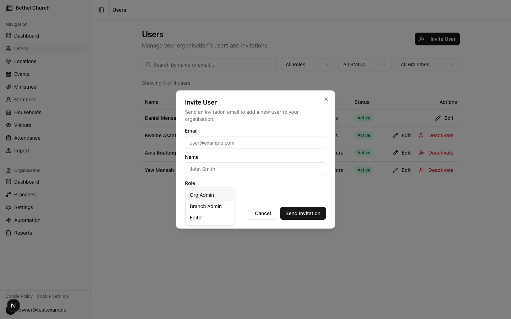
Task: Click pencil icon in Kwame Asante row
Action: (395, 135)
